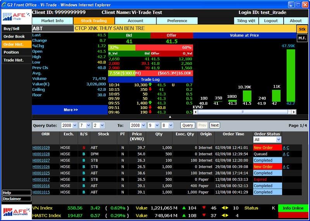Open the query start year 2008 dropdown
Image resolution: width=310 pixels, height=221 pixels.
point(69,126)
